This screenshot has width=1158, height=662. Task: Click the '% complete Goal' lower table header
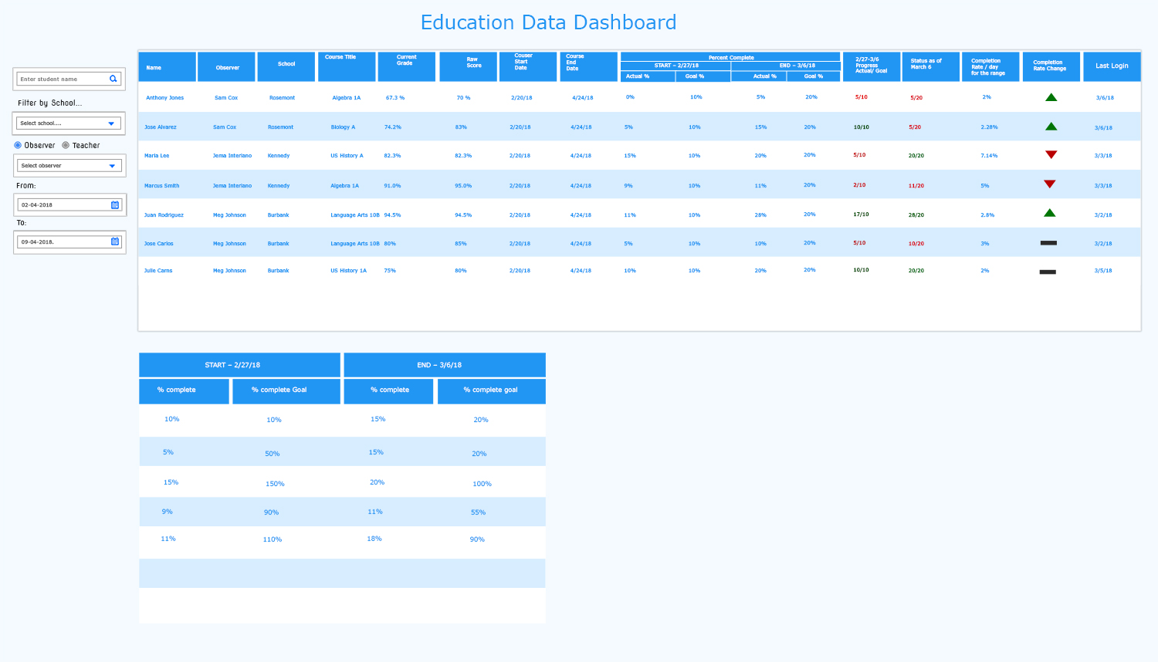[286, 391]
